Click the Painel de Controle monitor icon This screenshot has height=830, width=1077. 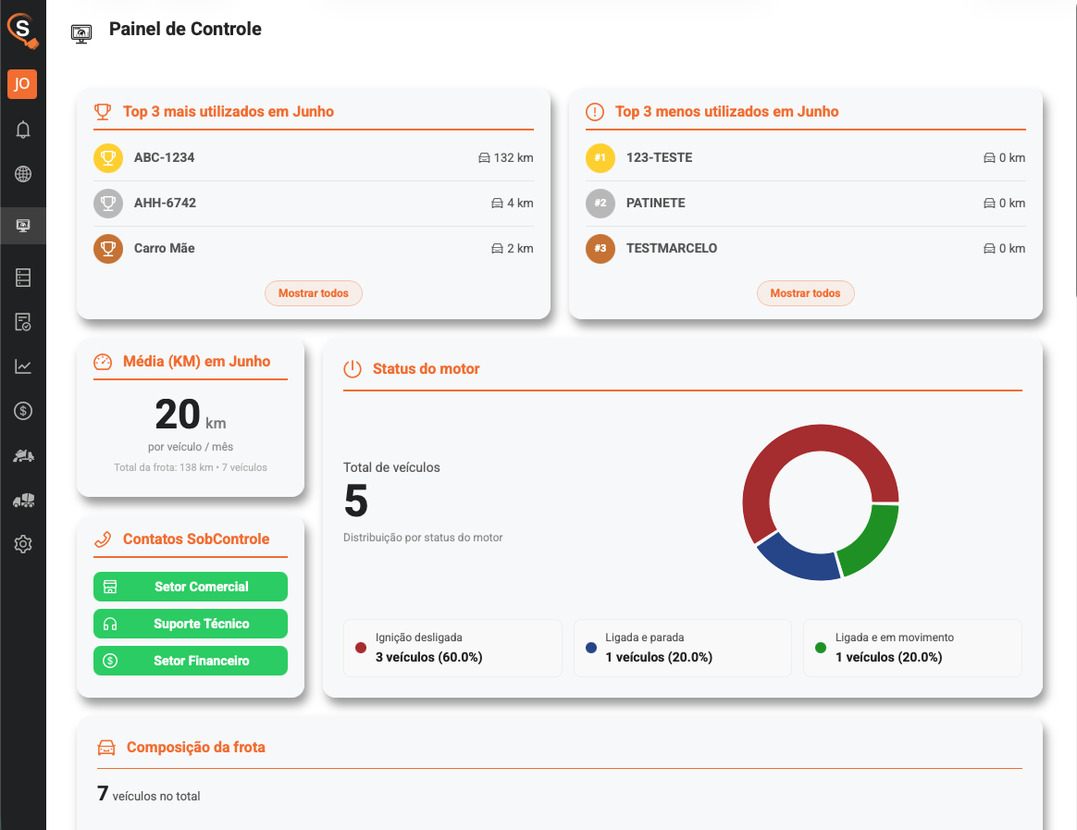tap(81, 33)
